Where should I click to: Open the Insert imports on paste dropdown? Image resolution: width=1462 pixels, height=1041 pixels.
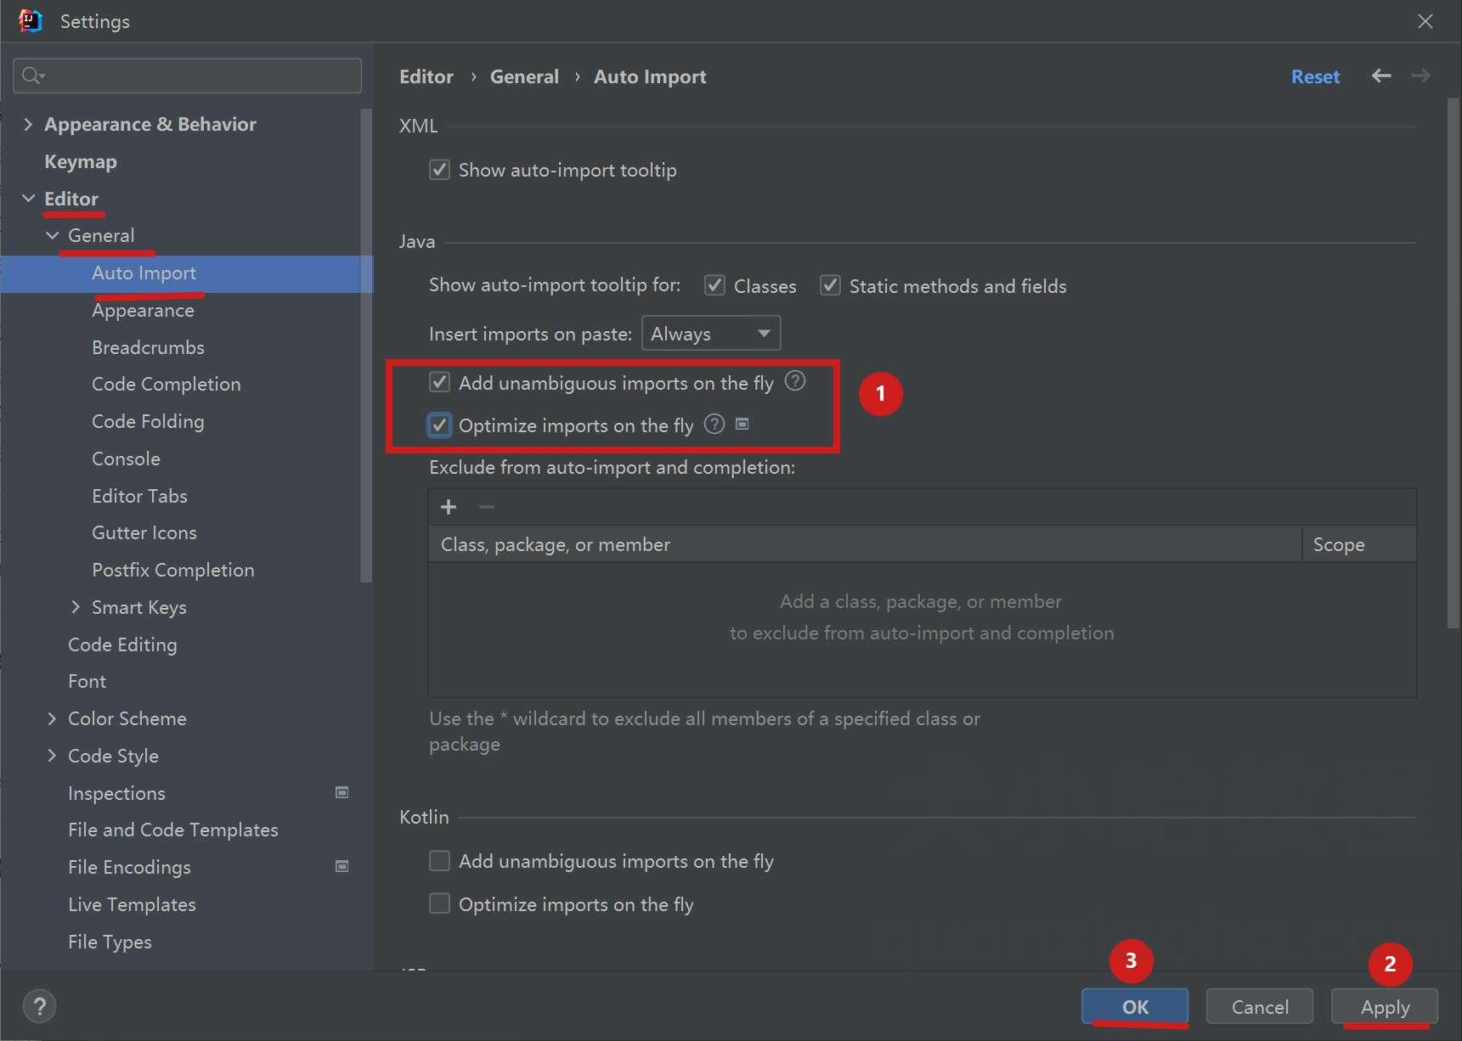(711, 333)
